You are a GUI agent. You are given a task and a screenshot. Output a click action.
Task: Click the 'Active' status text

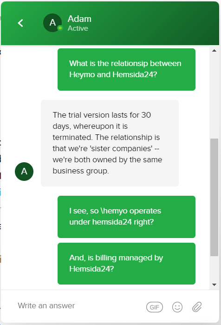(x=78, y=28)
